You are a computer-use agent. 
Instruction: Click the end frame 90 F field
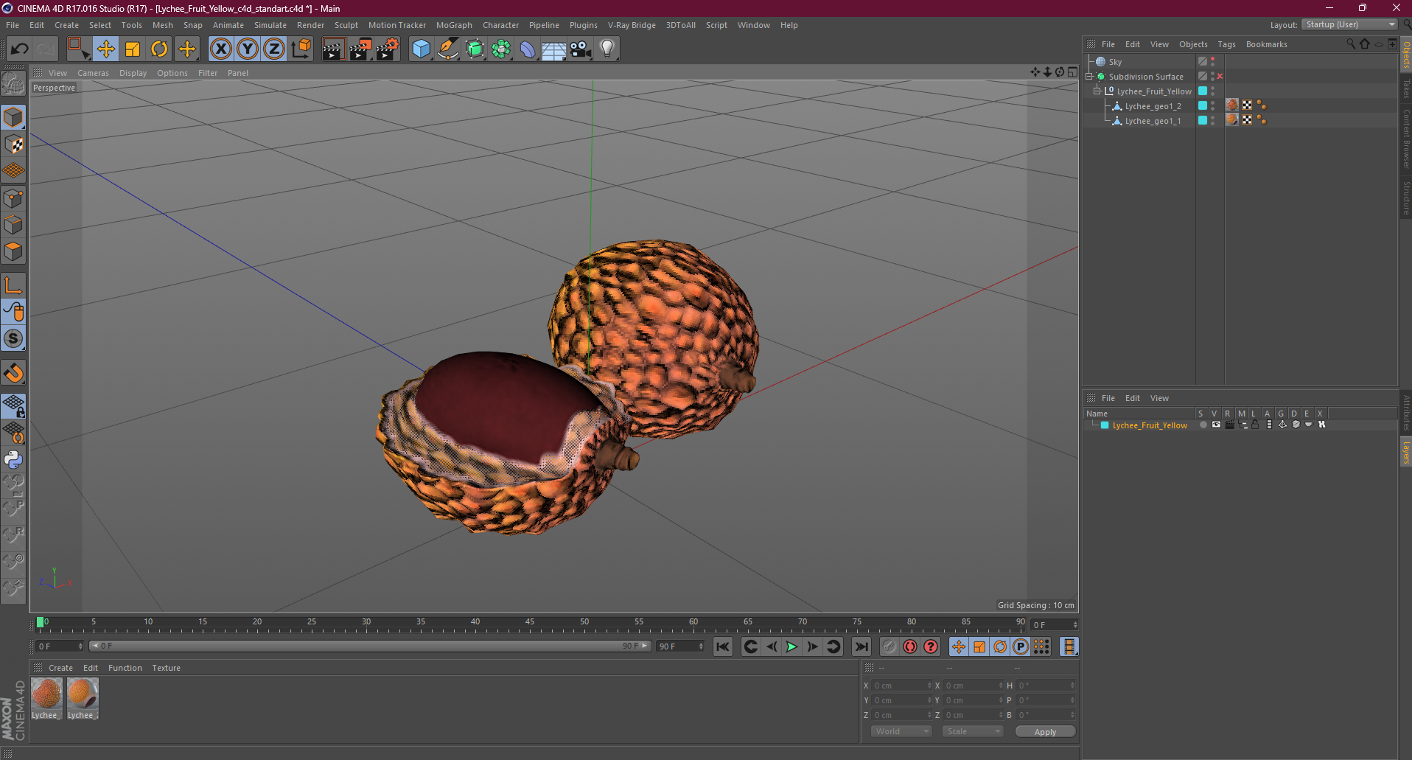(x=680, y=646)
